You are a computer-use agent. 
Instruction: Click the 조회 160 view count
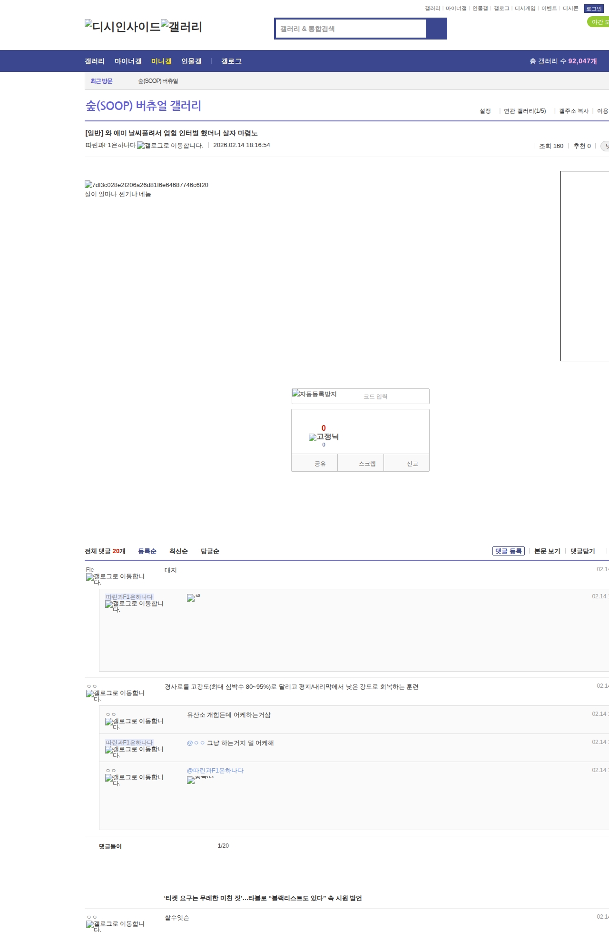[x=551, y=146]
